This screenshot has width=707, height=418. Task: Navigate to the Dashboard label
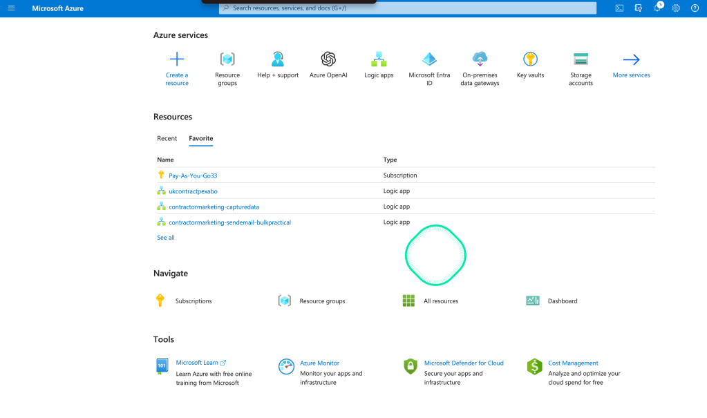point(563,301)
